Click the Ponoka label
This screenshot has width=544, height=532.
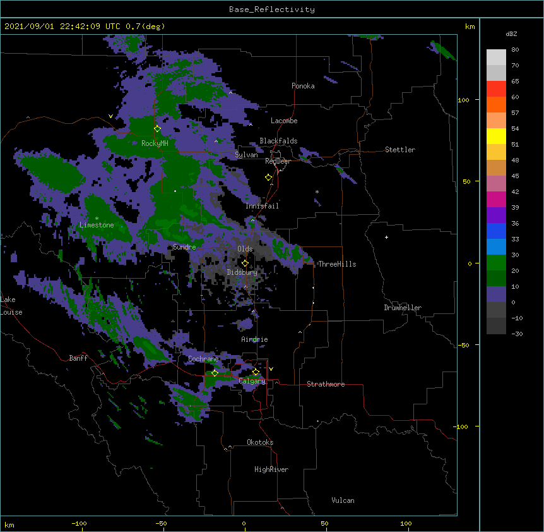303,86
